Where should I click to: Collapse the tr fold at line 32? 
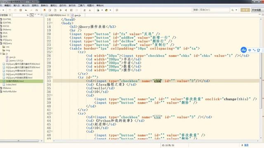pos(52,77)
